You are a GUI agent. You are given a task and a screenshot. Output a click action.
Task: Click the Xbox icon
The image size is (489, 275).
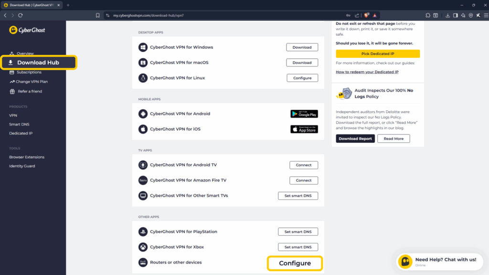click(x=143, y=247)
